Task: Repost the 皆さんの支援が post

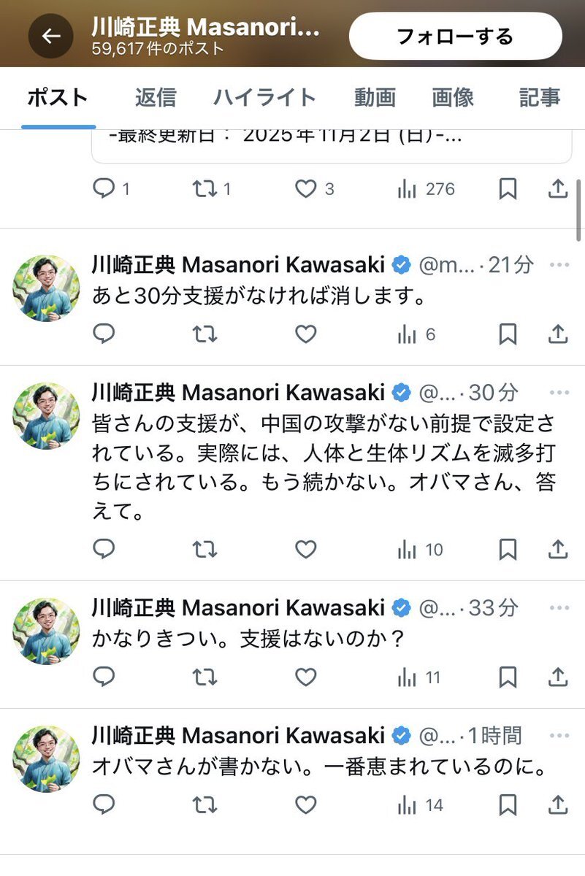Action: click(x=204, y=549)
